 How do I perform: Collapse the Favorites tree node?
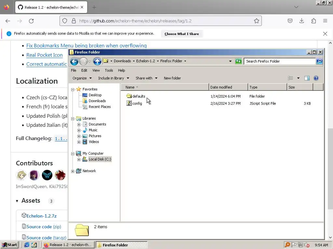pos(73,89)
